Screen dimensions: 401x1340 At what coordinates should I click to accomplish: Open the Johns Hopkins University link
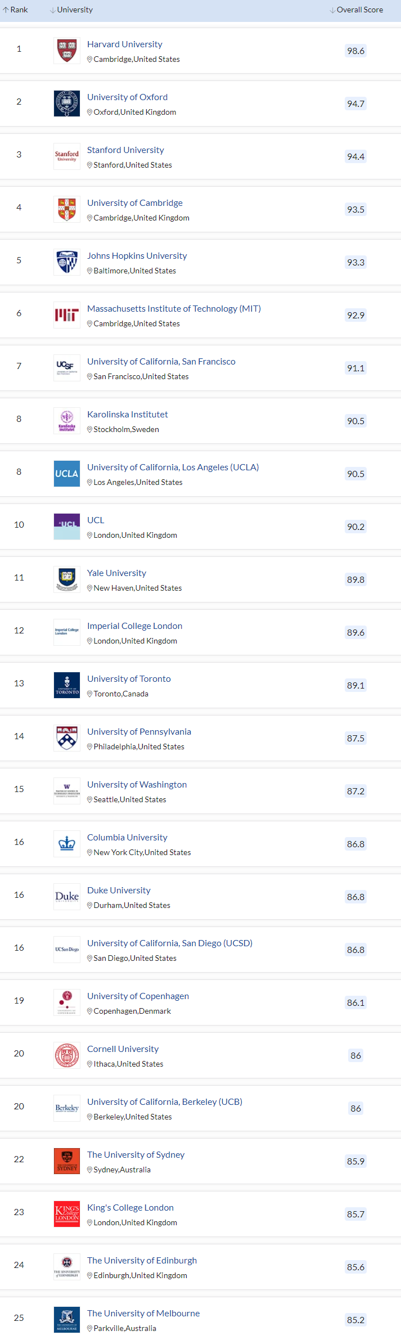click(137, 256)
